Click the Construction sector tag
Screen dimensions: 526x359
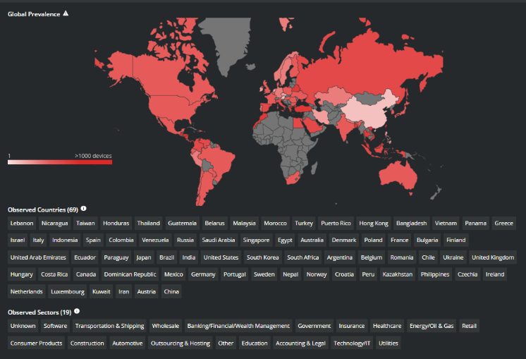[x=87, y=343]
